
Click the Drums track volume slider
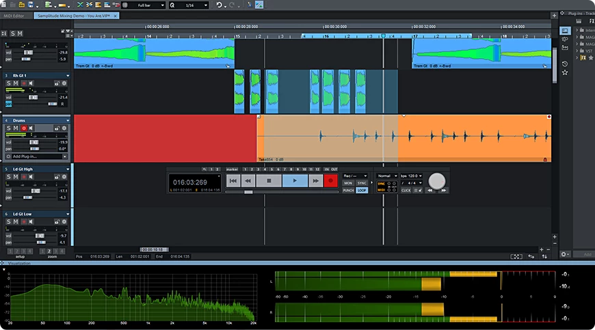click(34, 141)
